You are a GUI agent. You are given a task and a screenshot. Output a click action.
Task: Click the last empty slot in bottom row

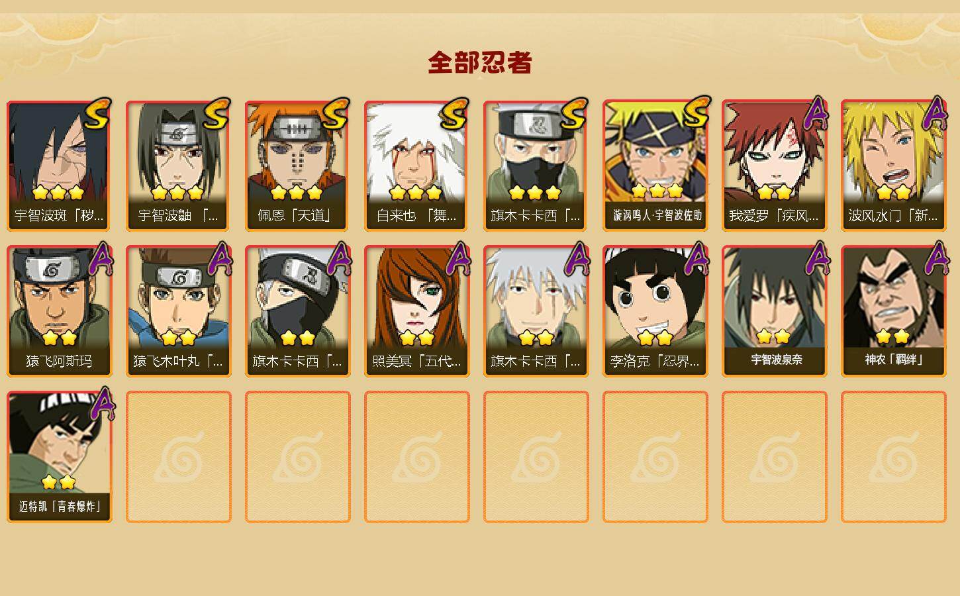[894, 457]
